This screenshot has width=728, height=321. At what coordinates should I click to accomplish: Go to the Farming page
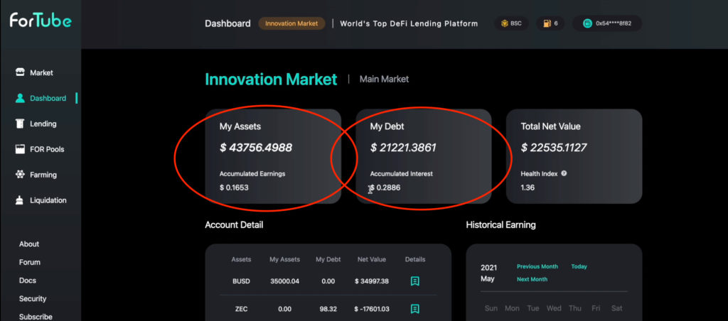(43, 175)
